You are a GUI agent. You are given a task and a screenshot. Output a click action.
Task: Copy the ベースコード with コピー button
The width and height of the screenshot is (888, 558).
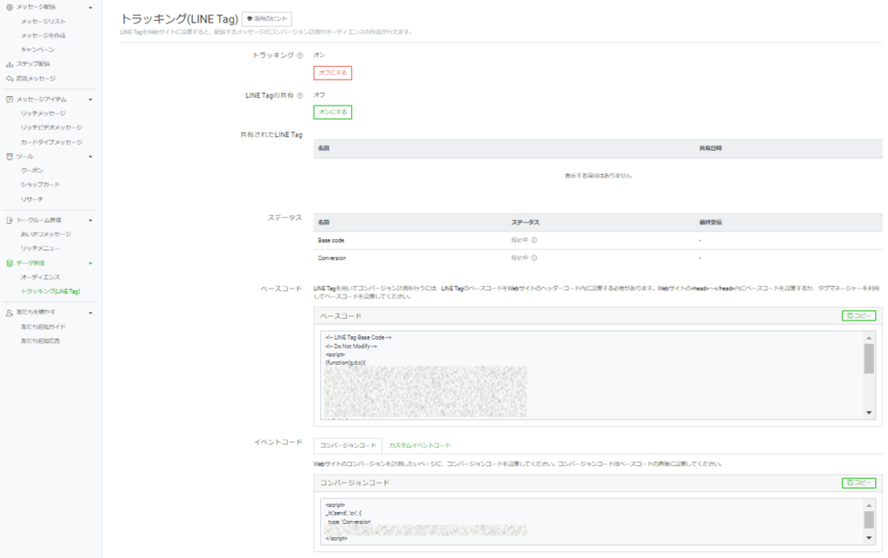click(x=859, y=315)
